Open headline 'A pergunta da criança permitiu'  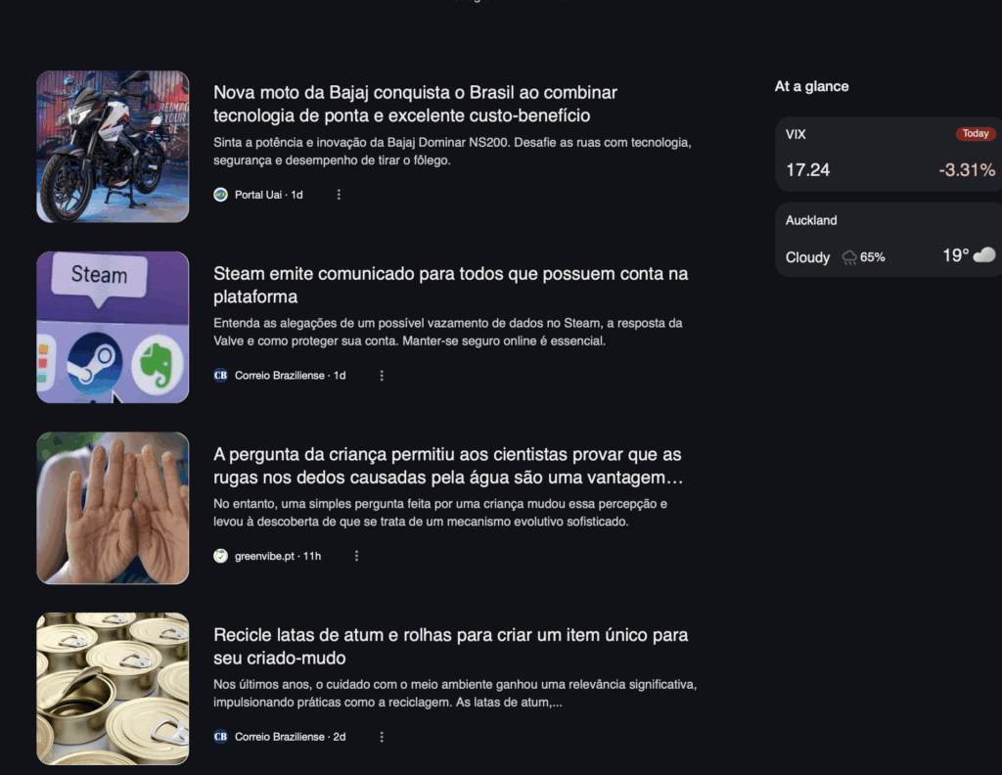(448, 466)
